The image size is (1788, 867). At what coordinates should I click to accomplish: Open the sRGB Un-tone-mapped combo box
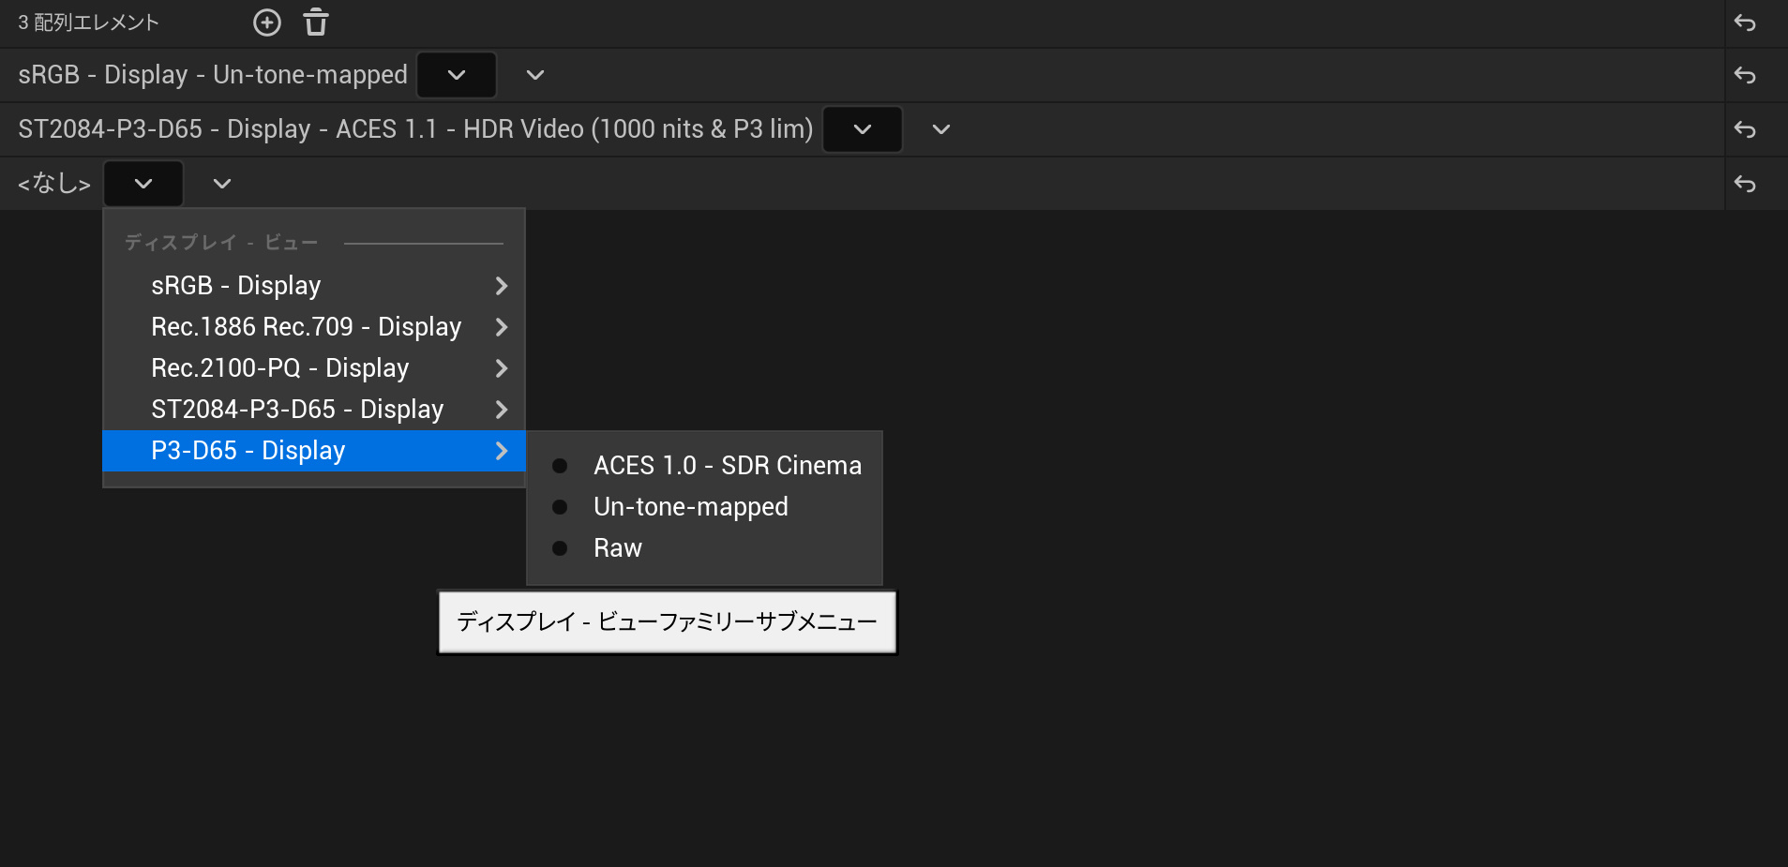point(457,75)
